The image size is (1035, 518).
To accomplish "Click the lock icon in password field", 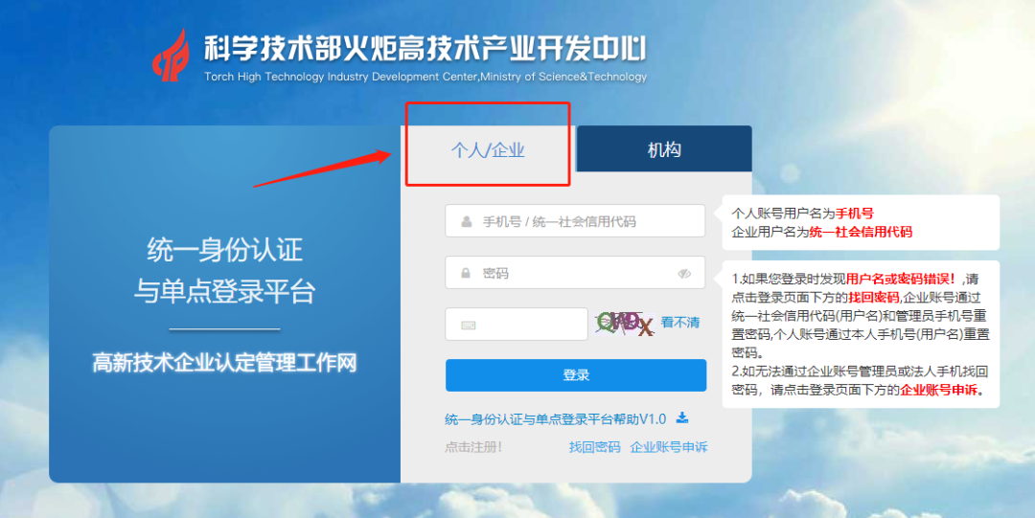I will (466, 273).
